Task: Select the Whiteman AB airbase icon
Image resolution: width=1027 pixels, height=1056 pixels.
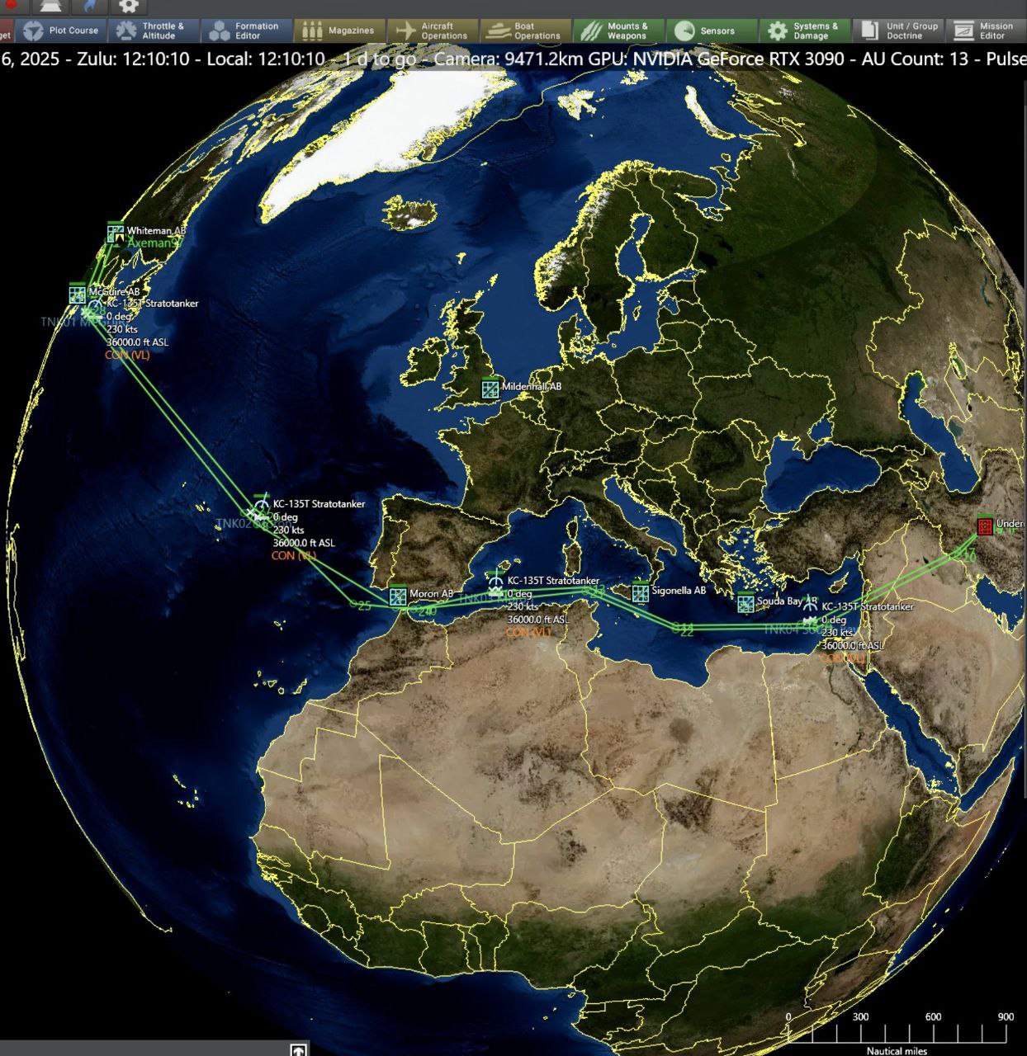Action: coord(116,233)
